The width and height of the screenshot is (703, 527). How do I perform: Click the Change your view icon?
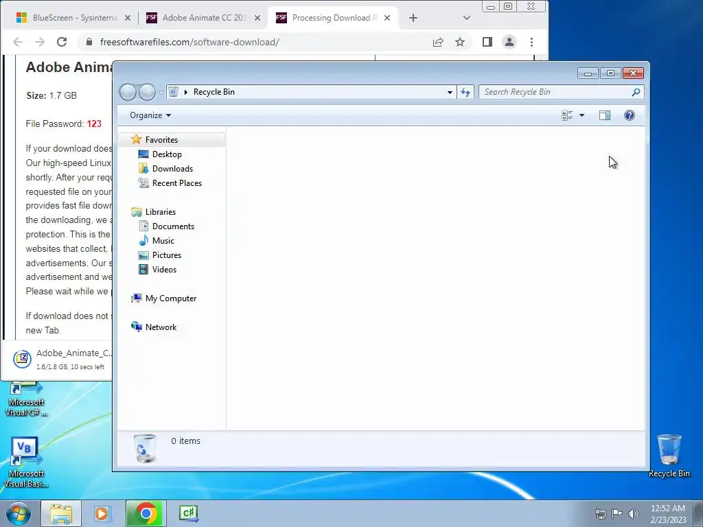coord(567,115)
